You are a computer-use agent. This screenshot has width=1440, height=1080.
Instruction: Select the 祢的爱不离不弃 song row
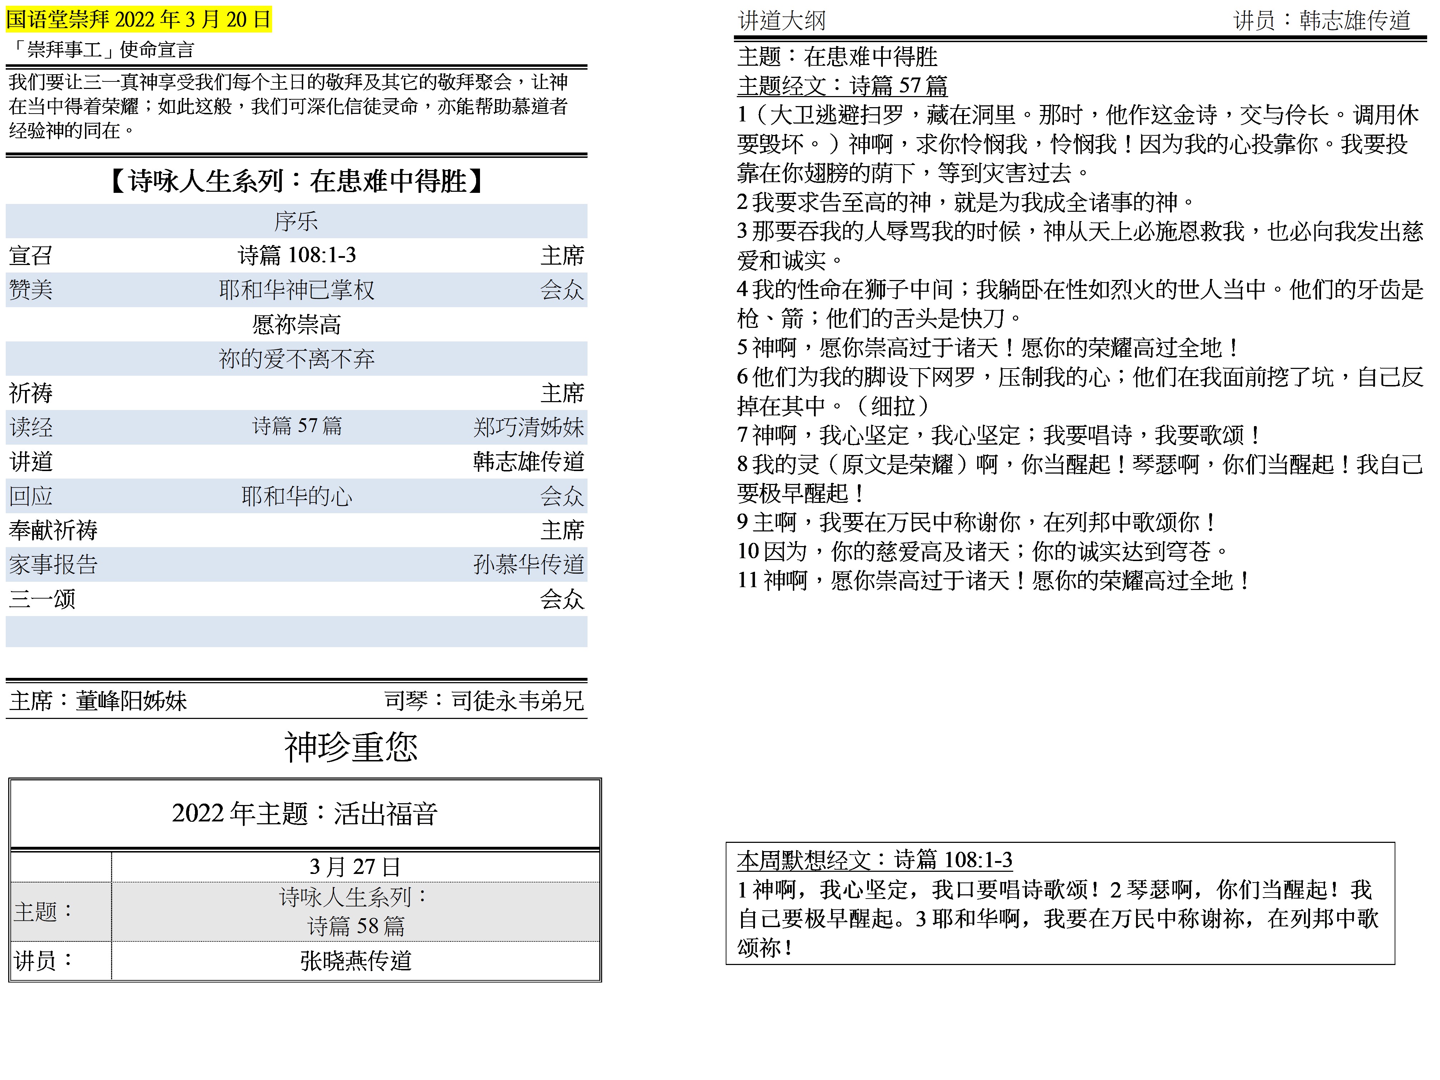click(x=296, y=359)
